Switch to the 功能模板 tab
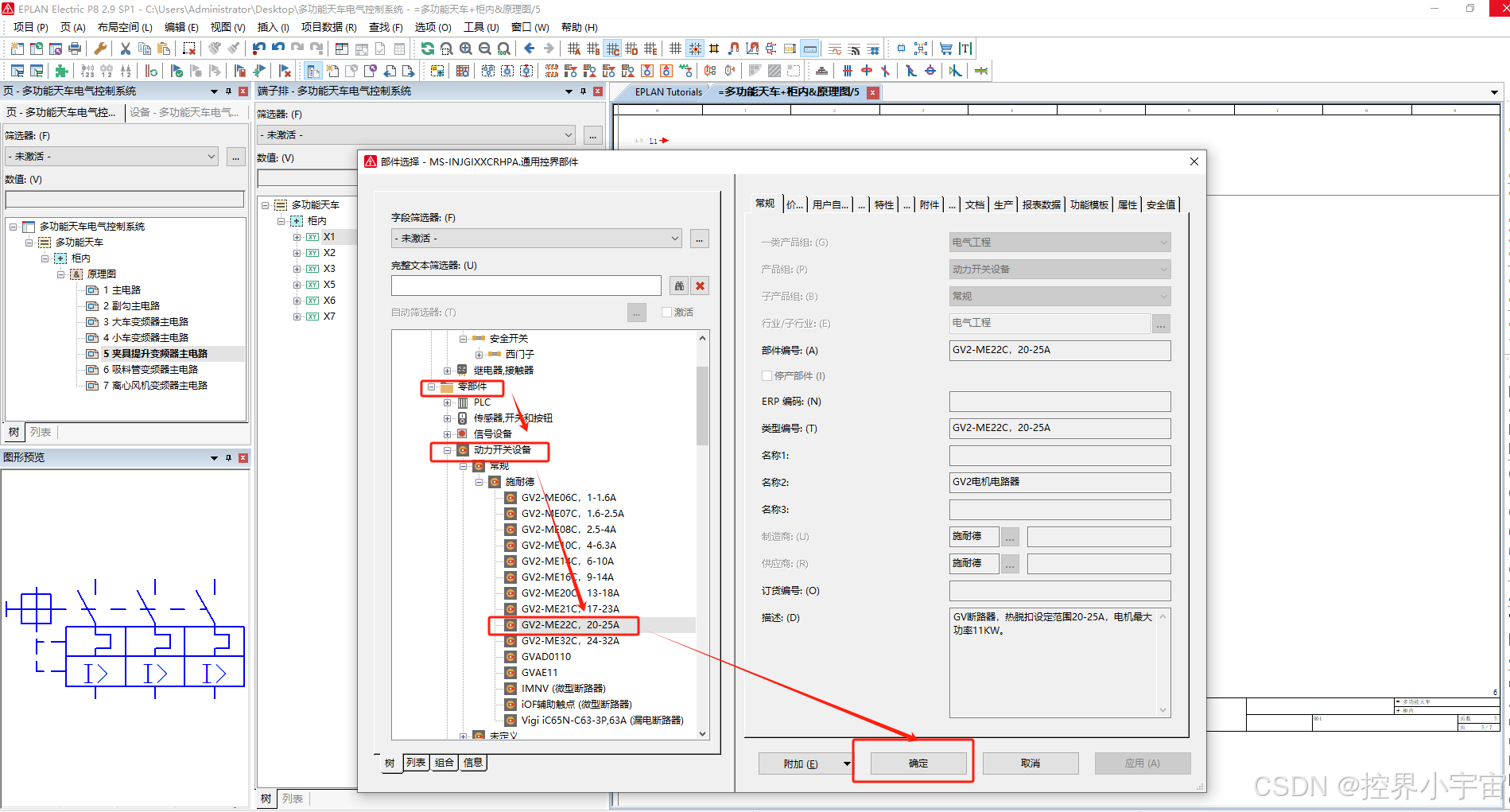The image size is (1510, 812). point(1089,204)
